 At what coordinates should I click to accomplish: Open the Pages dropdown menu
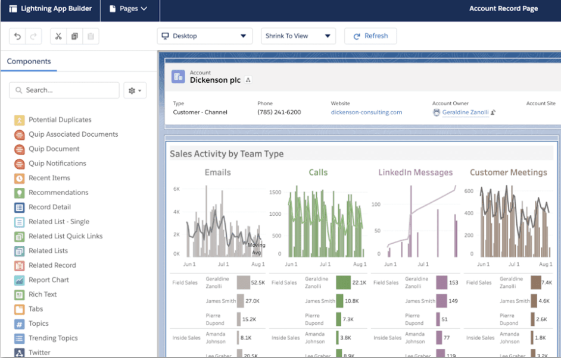pyautogui.click(x=129, y=9)
